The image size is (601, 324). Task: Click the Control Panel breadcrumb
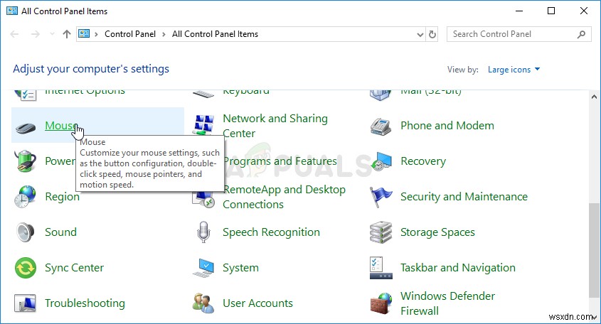131,34
